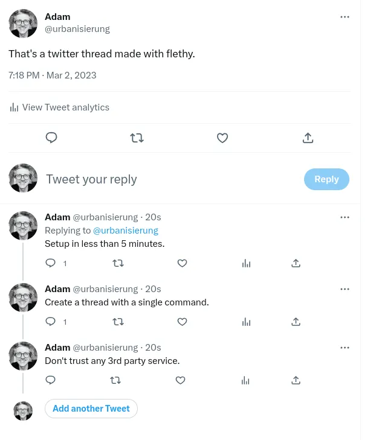Image resolution: width=376 pixels, height=440 pixels.
Task: Like the "Setup in less than 5 minutes" tweet
Action: [x=182, y=263]
